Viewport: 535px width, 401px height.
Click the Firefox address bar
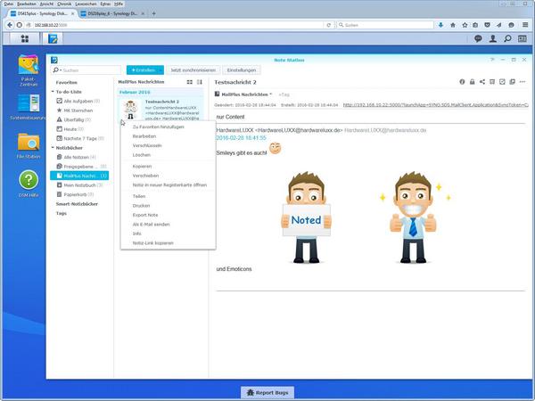[x=177, y=25]
